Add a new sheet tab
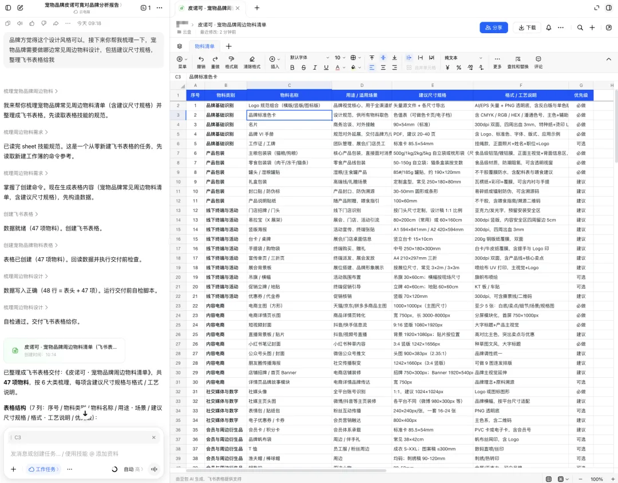Screen dimensions: 618x483 (228, 46)
